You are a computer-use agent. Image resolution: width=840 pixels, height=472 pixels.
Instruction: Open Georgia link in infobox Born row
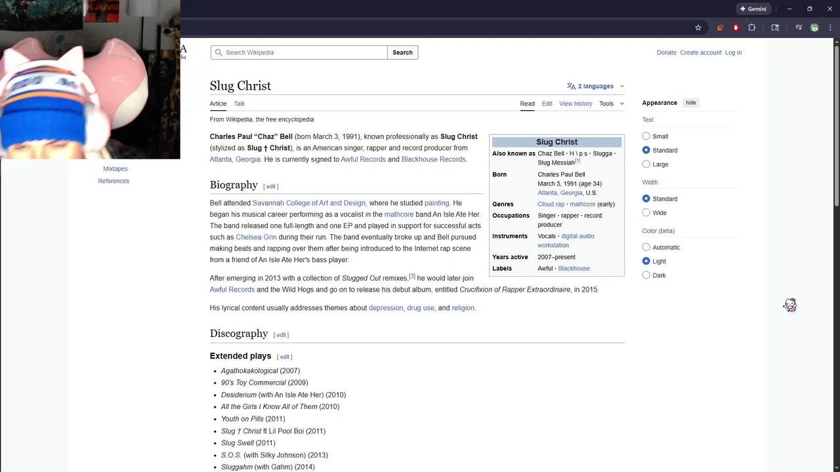tap(571, 193)
